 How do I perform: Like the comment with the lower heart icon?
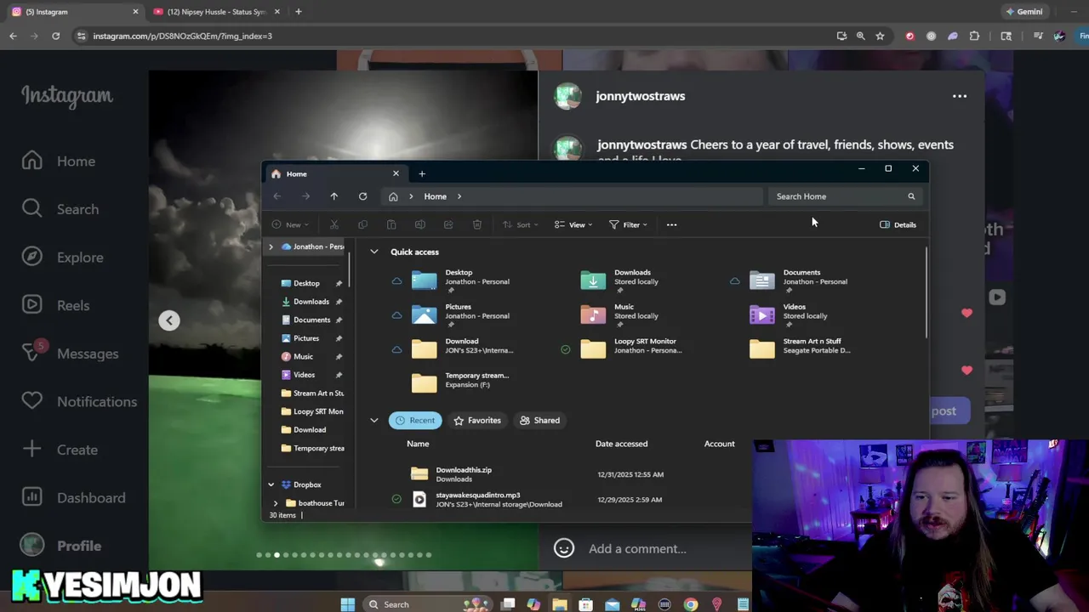(966, 370)
